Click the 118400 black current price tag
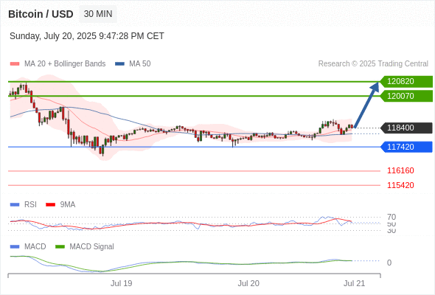This screenshot has height=295, width=435. tap(406, 128)
